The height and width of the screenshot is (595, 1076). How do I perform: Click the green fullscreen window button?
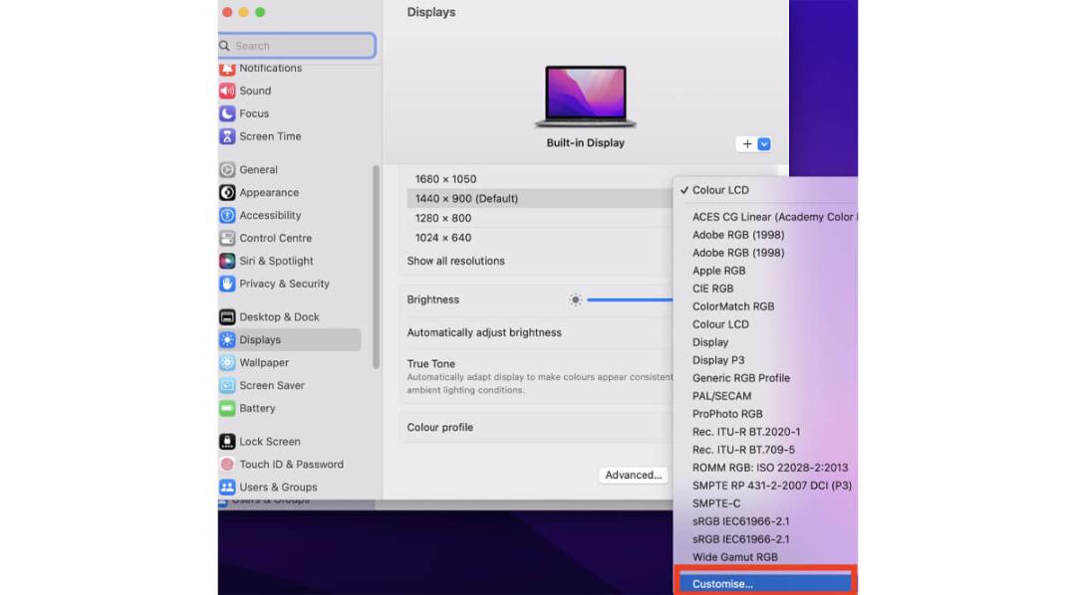260,12
